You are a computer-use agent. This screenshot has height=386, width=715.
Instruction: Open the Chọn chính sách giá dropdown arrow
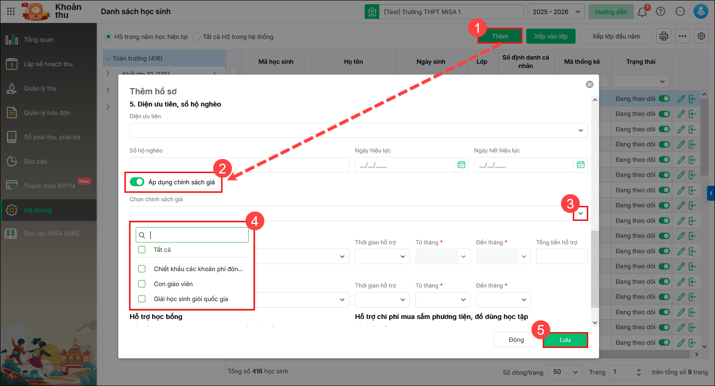pyautogui.click(x=581, y=214)
